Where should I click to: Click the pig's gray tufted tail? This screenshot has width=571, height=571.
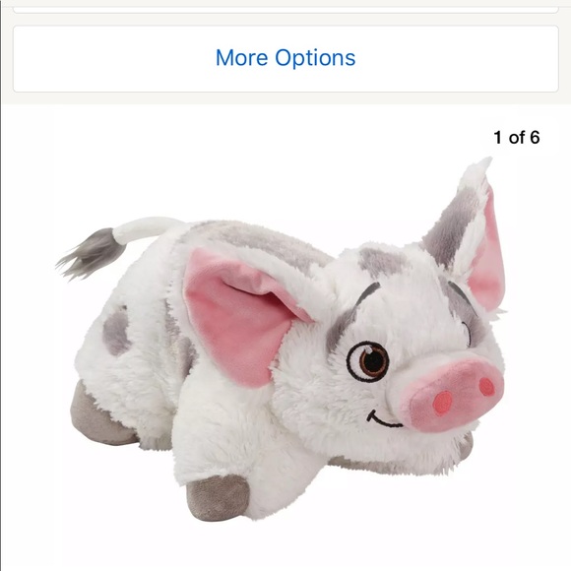pos(93,253)
